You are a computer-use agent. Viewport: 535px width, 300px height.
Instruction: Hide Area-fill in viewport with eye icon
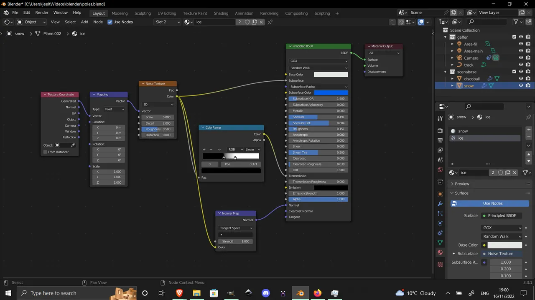point(521,44)
